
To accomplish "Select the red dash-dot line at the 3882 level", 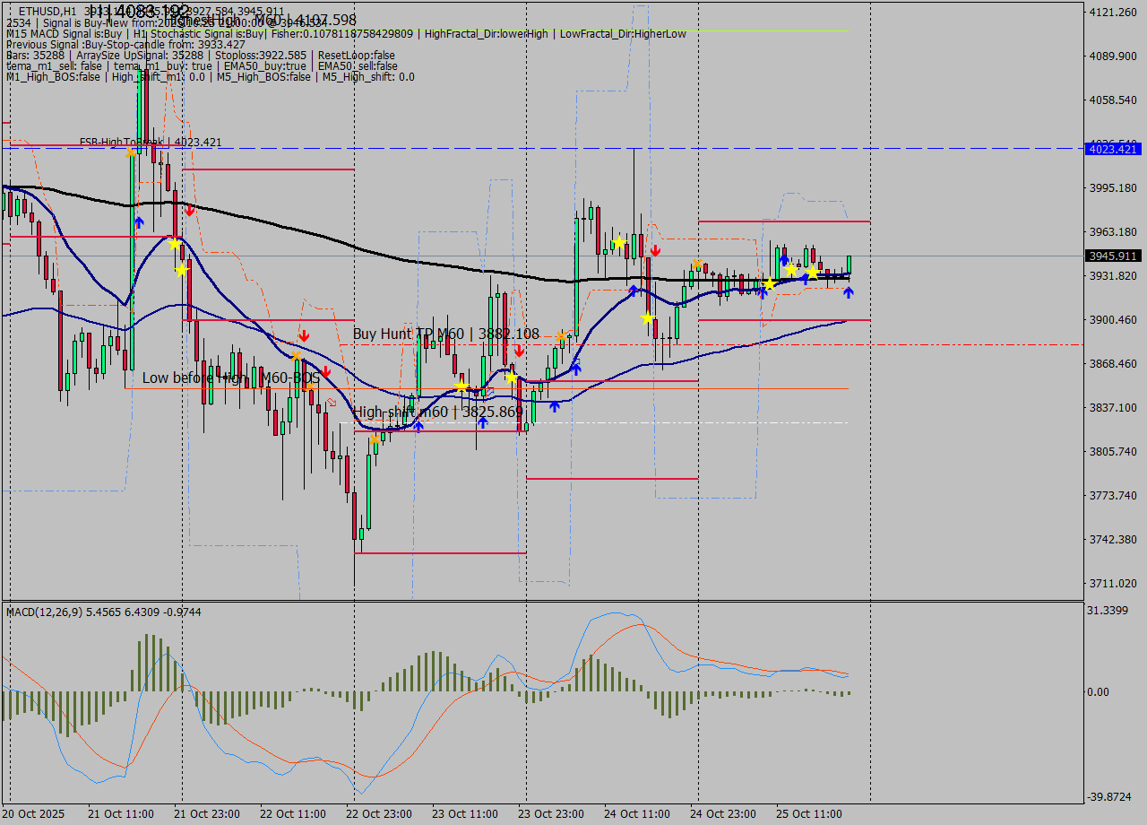I will [x=941, y=343].
